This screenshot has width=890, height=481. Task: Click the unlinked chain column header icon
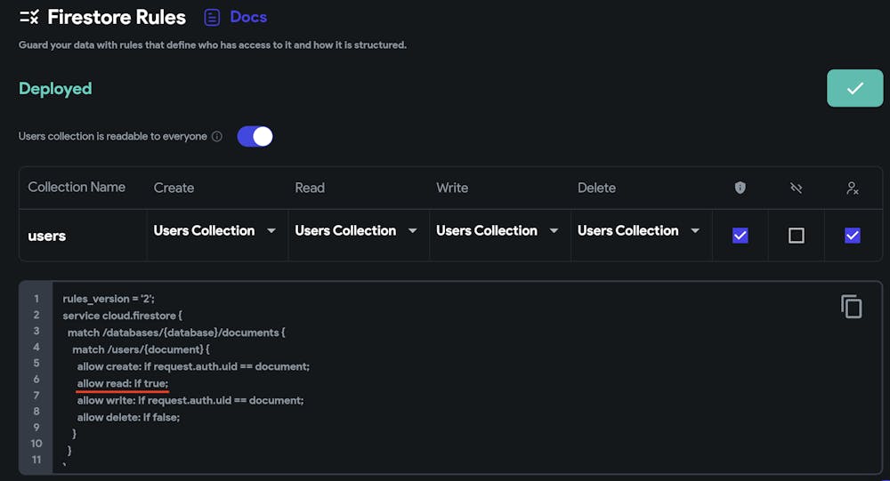click(796, 188)
